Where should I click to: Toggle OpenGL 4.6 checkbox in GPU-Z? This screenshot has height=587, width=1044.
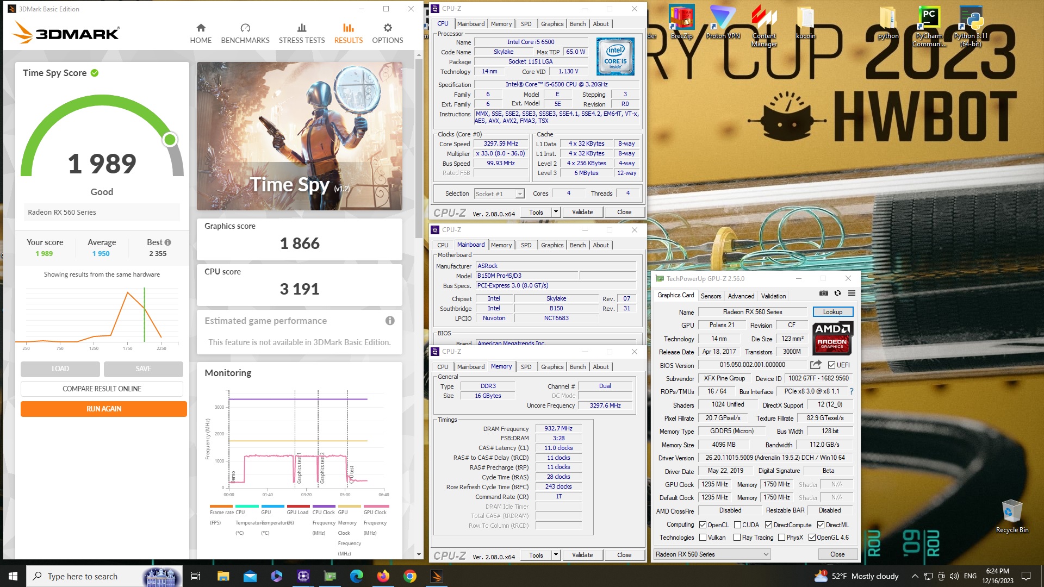(x=812, y=537)
